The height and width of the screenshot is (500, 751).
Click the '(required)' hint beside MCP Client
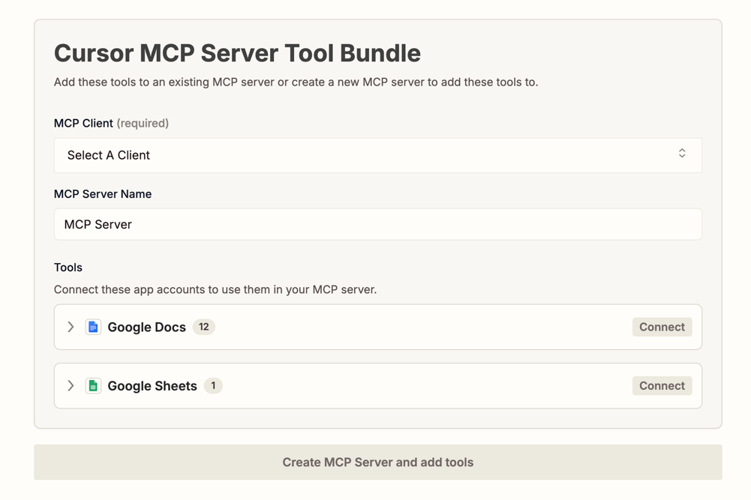coord(143,123)
